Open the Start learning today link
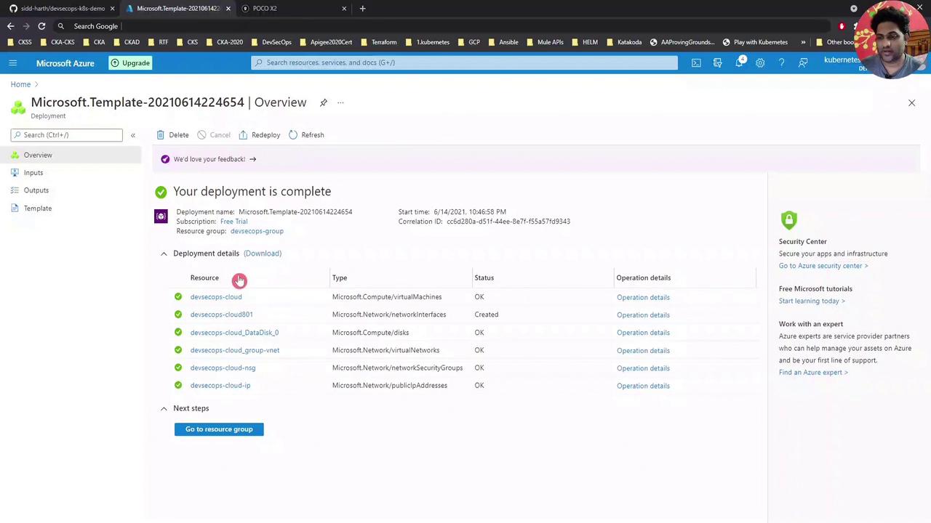 tap(812, 301)
